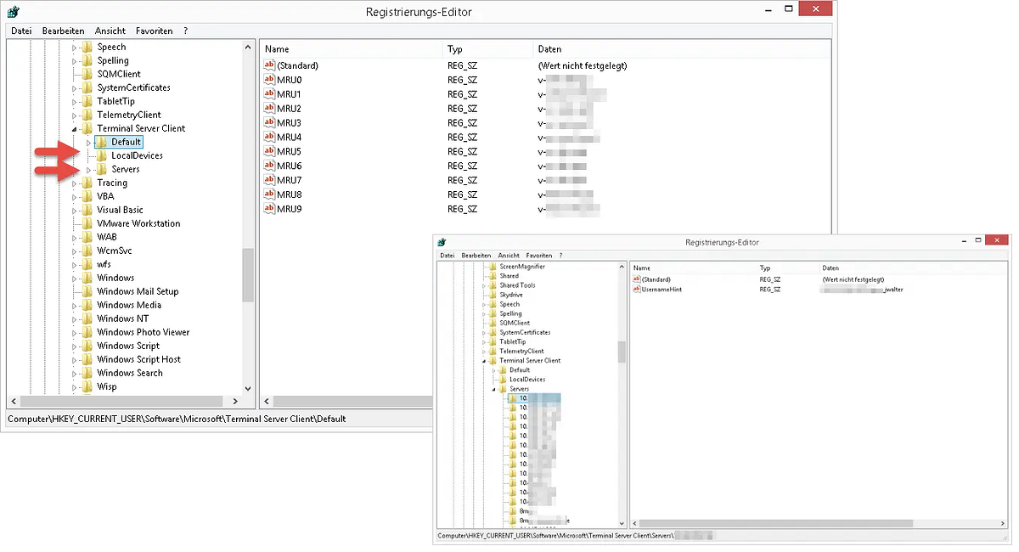Click the ab icon next to UsernameHint
Screen dimensions: 1019x552
(639, 290)
